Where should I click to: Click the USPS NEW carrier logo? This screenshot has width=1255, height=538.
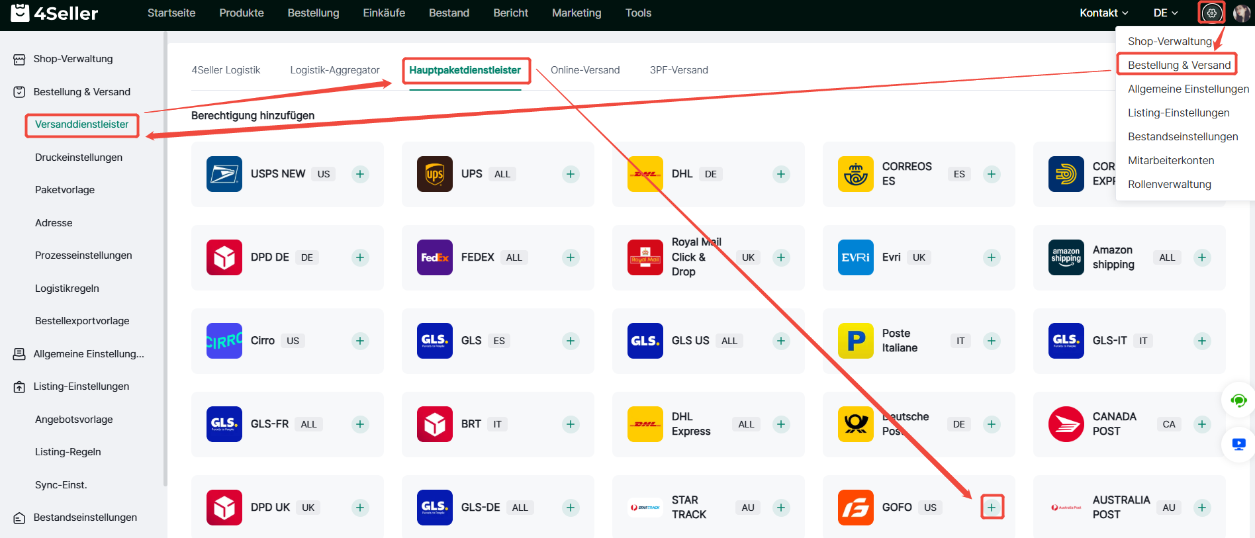(224, 174)
